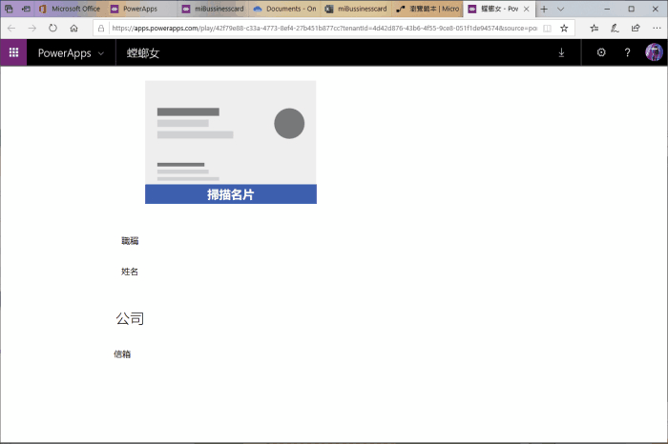
Task: Go to browser home page
Action: coord(73,28)
